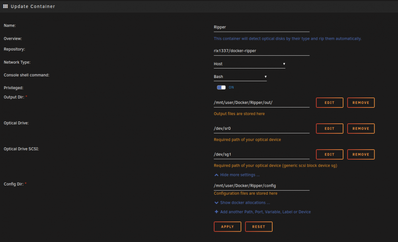The width and height of the screenshot is (398, 242).
Task: Click 'Required path of your optical device' text under /dev/sr0
Action: click(x=247, y=140)
